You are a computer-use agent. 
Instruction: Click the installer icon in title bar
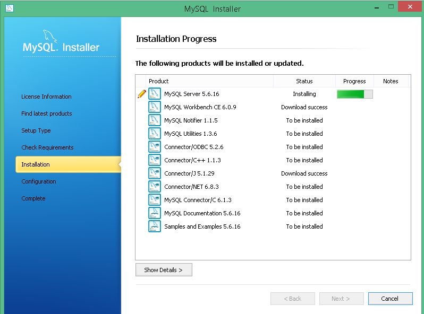[x=9, y=8]
